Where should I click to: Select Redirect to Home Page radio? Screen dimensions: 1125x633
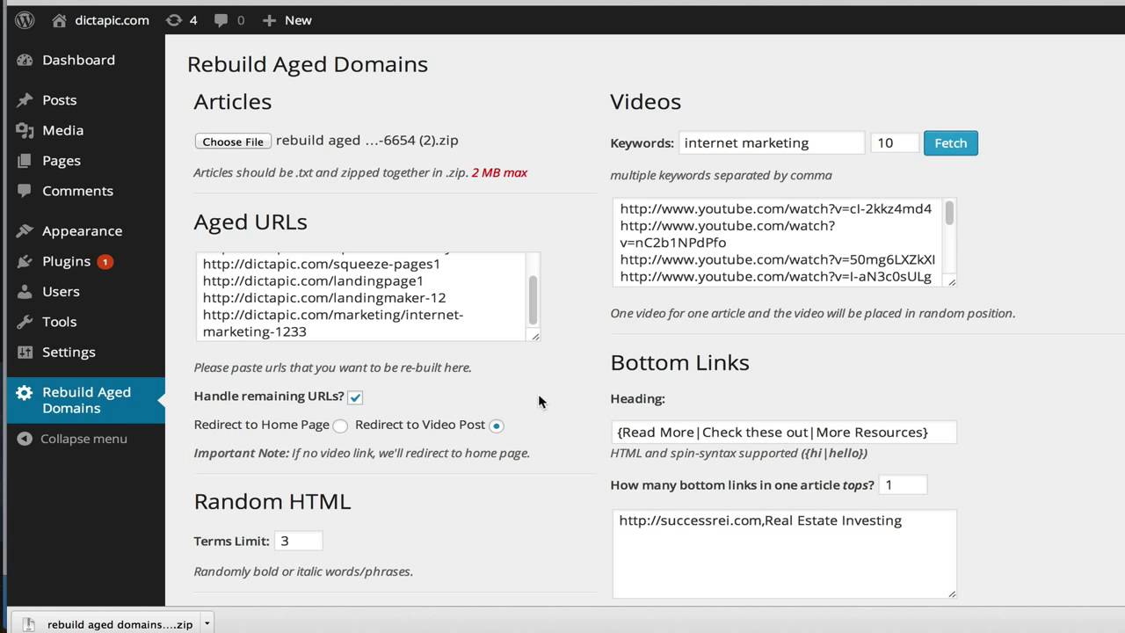click(340, 426)
